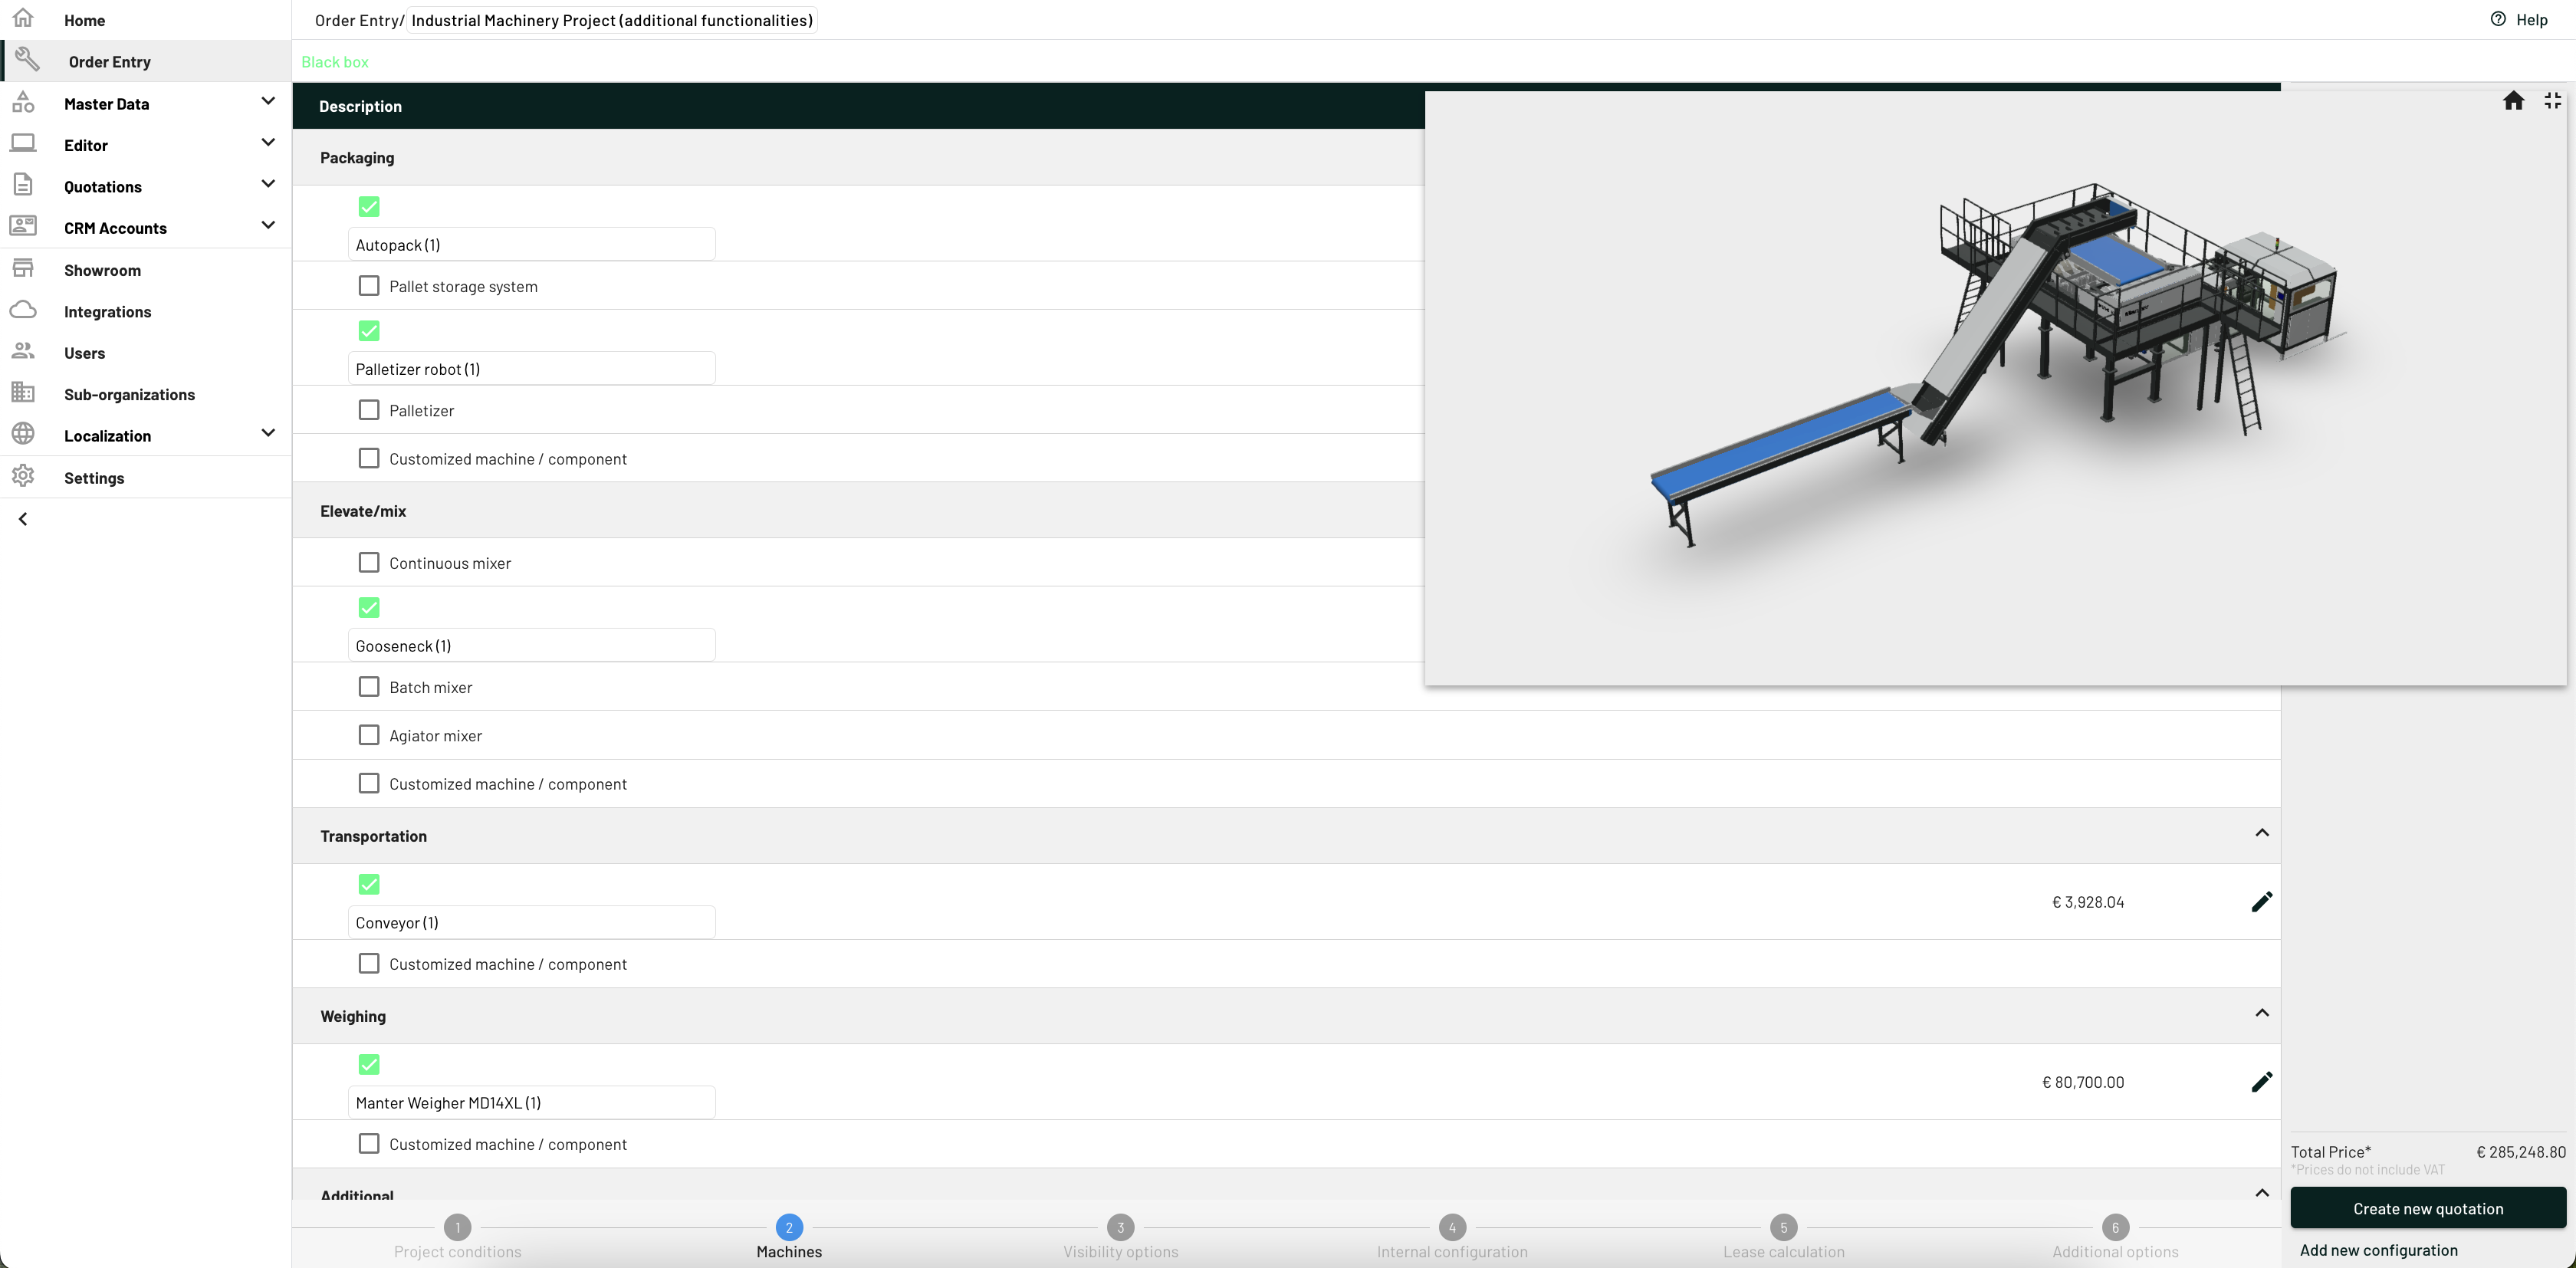Uncheck the Gooseneck checkbox
Image resolution: width=2576 pixels, height=1268 pixels.
tap(369, 607)
